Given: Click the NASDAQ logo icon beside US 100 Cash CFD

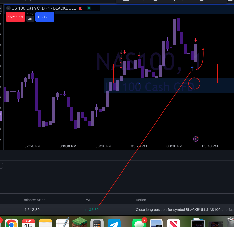Looking at the screenshot, I should pyautogui.click(x=8, y=8).
